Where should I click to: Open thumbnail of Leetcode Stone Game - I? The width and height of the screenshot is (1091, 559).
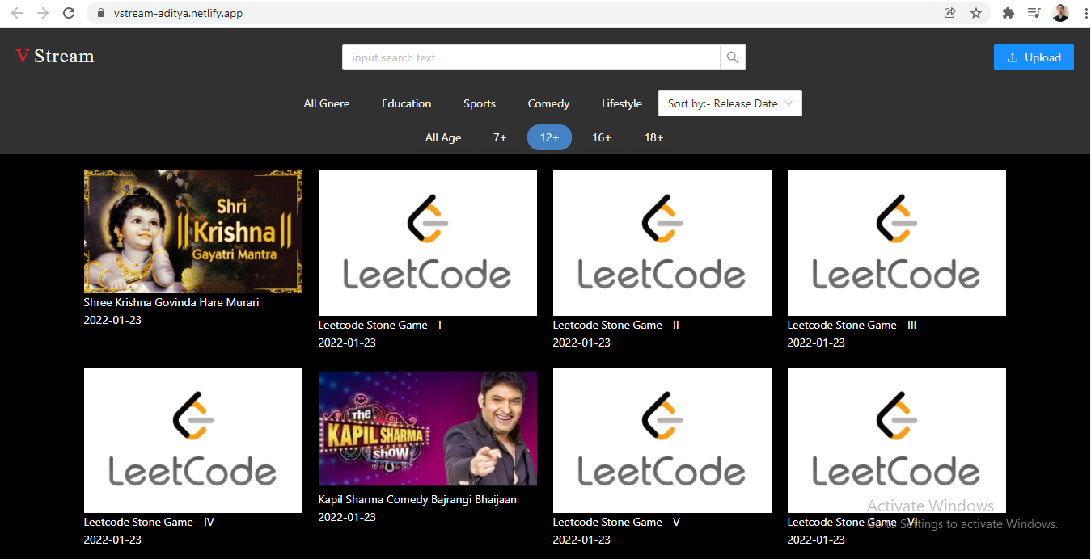tap(428, 243)
